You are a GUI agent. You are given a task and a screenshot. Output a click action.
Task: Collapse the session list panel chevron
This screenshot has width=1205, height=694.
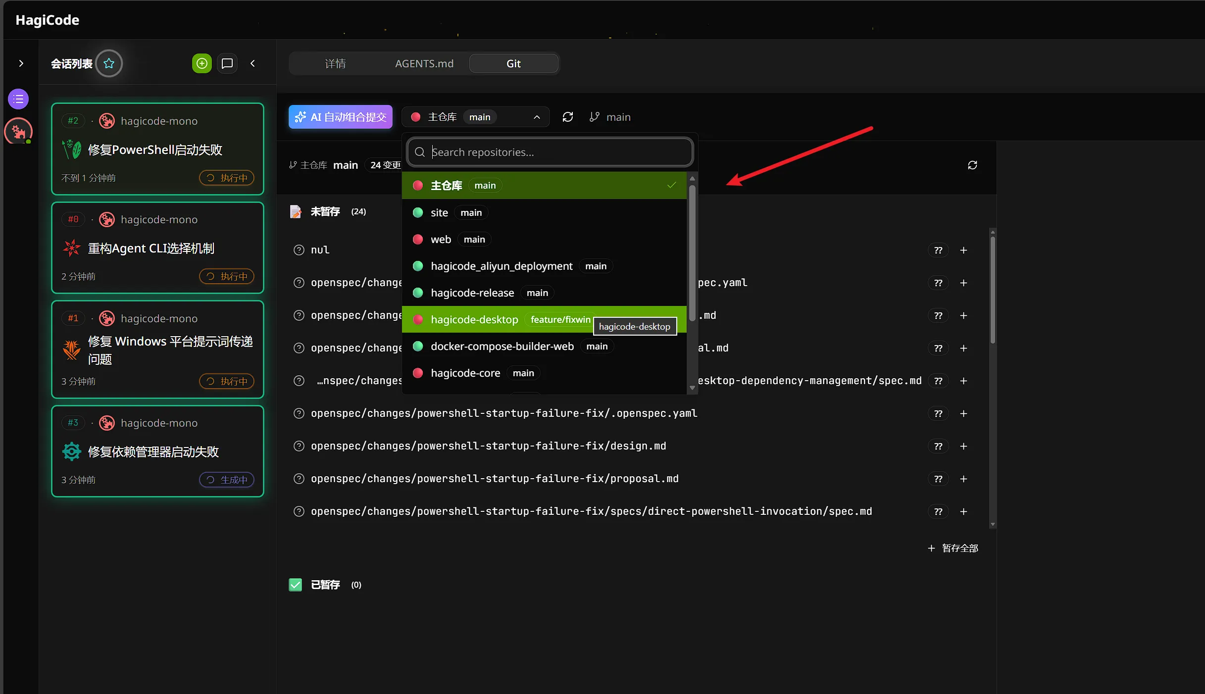tap(252, 63)
